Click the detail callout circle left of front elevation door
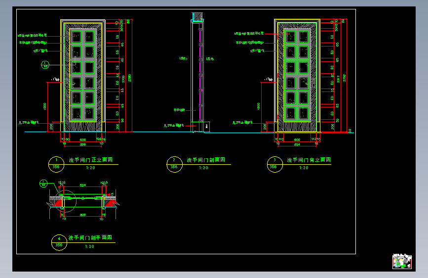This screenshot has width=428, height=278. tap(45, 65)
